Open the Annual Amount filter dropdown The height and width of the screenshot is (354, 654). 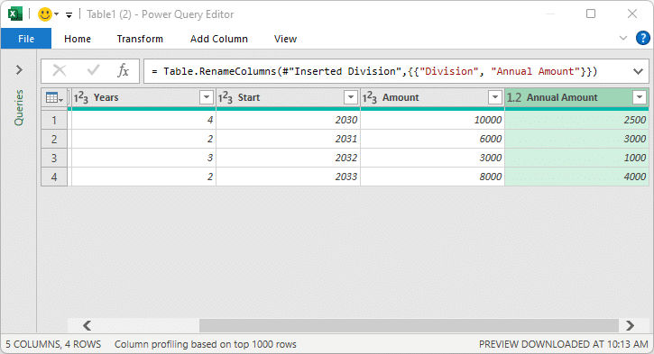[639, 97]
